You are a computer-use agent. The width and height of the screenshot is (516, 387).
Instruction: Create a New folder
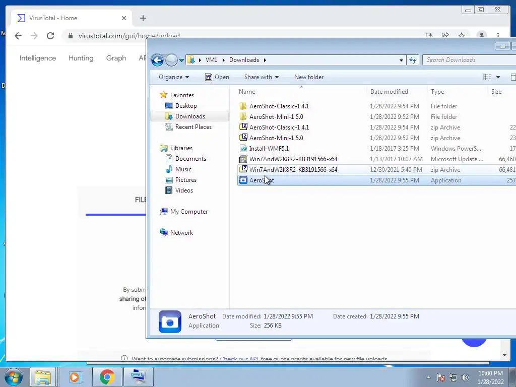click(309, 77)
